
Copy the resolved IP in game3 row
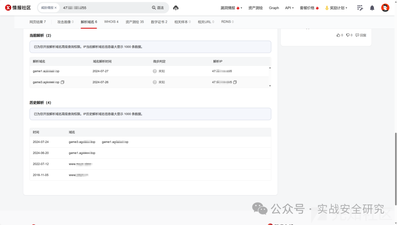[x=235, y=82]
